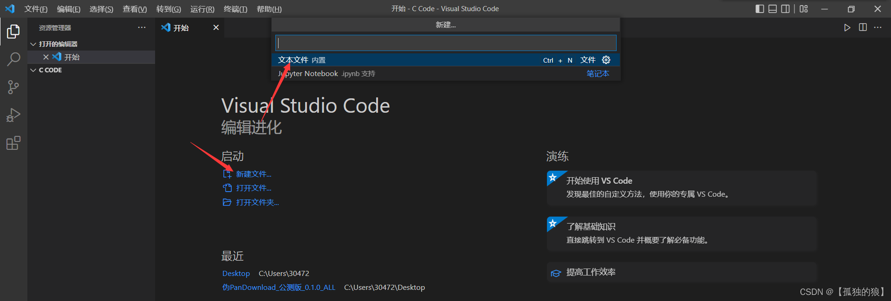Open the Run and Debug view
This screenshot has width=891, height=301.
point(13,115)
